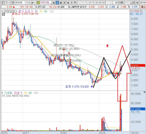146x134 pixels.
Task: Click the stock code input field 013310
Action: coord(20,3)
